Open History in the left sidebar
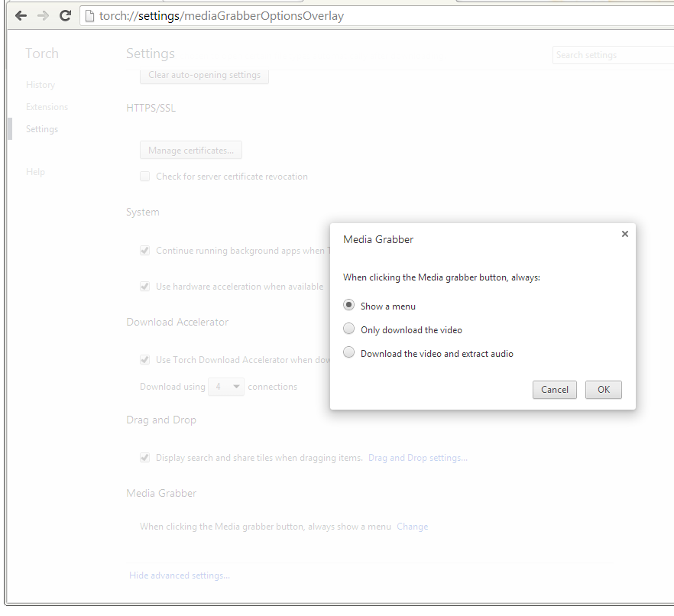Screen dimensions: 674x616 (41, 85)
